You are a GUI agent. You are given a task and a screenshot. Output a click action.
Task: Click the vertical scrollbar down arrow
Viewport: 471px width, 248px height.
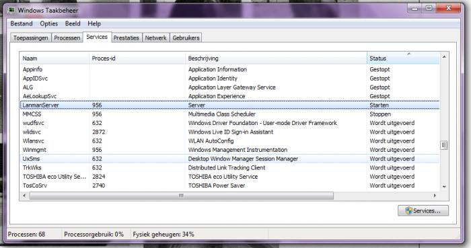(444, 187)
